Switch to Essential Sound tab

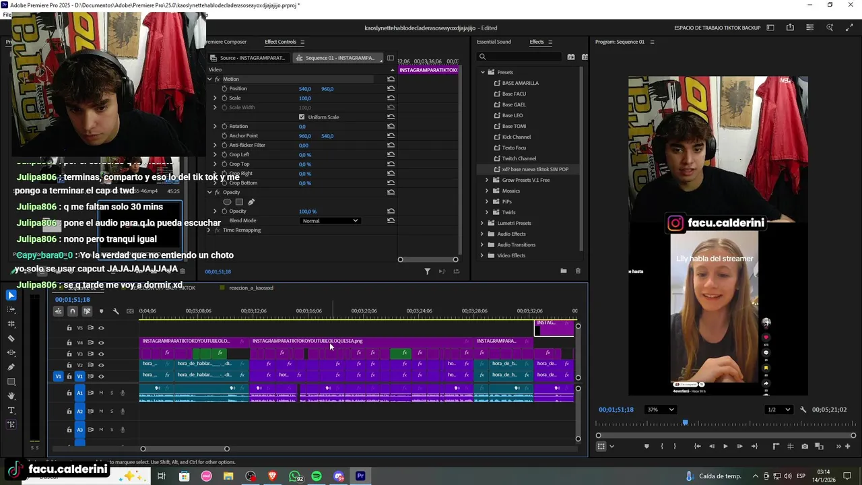[x=494, y=42]
